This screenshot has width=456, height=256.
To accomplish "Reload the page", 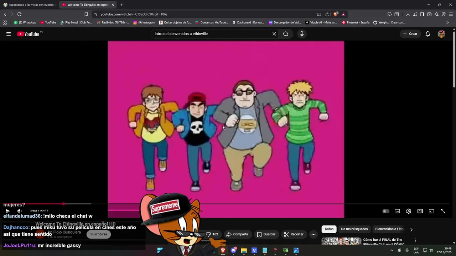I will point(19,14).
